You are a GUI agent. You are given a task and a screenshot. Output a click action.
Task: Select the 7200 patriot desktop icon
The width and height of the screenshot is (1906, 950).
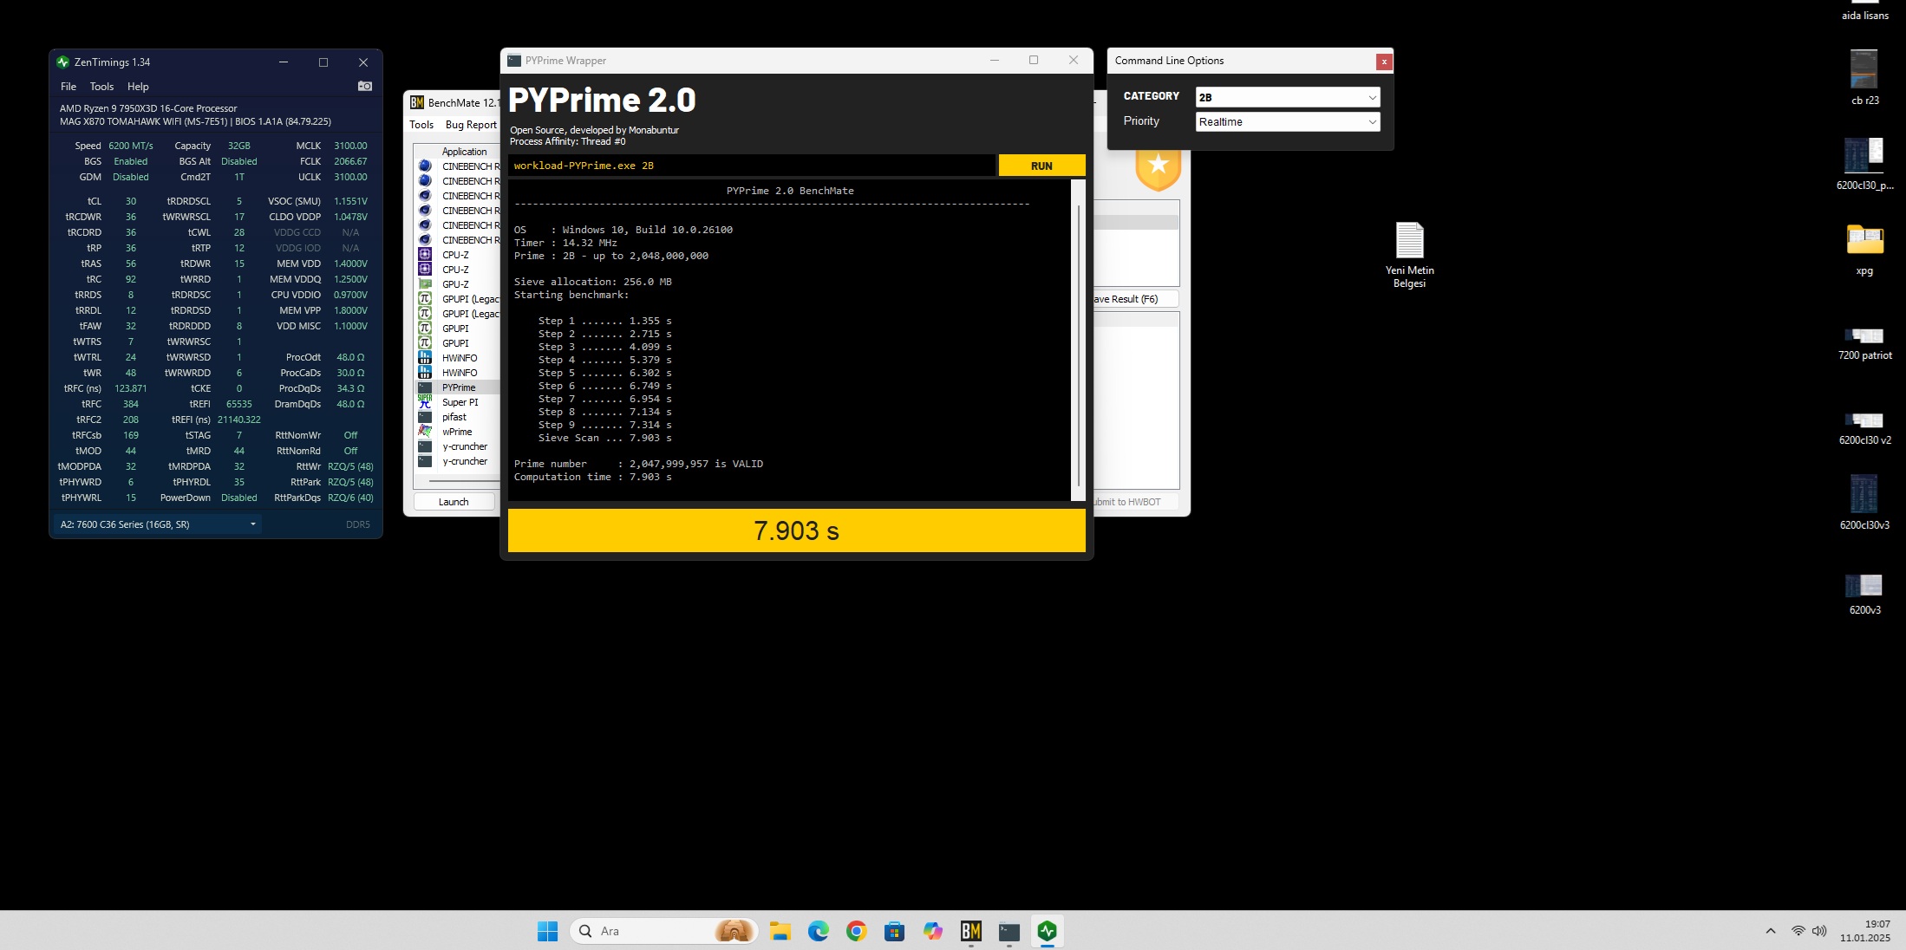coord(1864,343)
